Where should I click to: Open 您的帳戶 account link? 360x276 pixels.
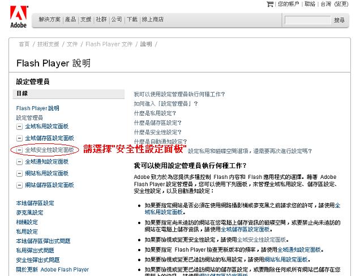tap(288, 4)
